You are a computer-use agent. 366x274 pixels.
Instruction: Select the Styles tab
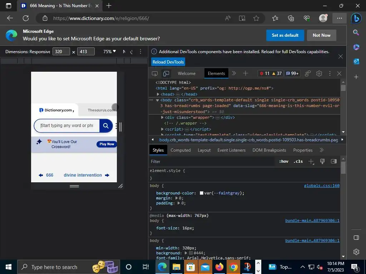158,150
